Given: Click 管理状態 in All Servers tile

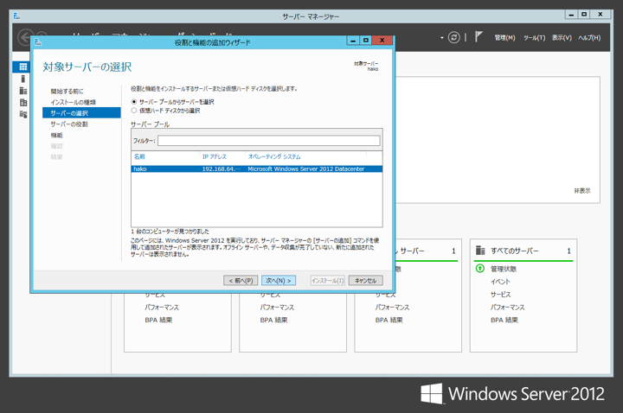Looking at the screenshot, I should [504, 269].
